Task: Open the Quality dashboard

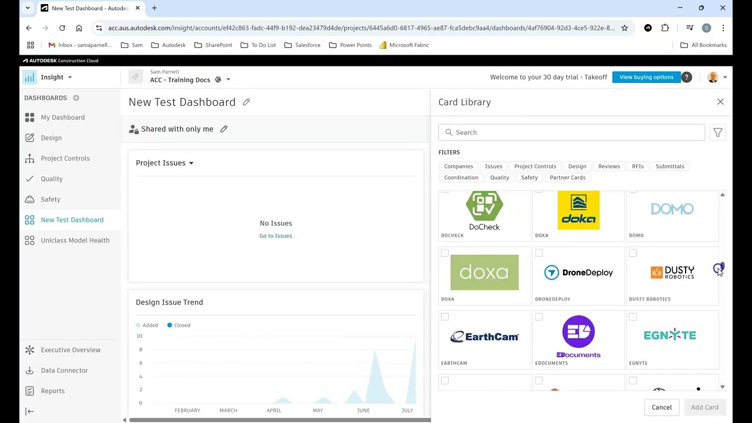Action: click(52, 179)
